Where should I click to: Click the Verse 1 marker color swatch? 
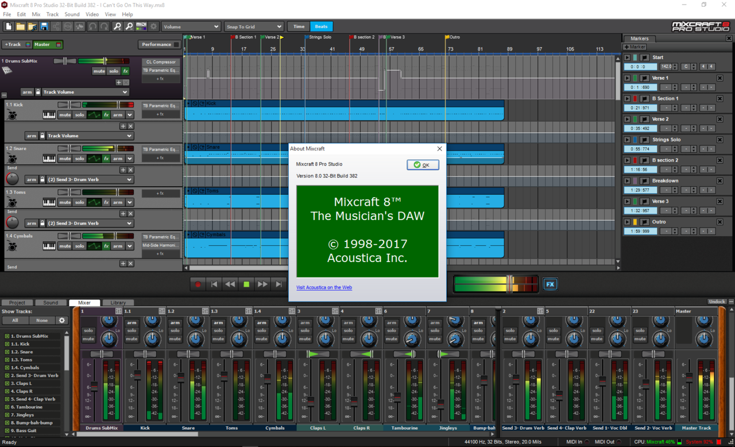(x=636, y=78)
